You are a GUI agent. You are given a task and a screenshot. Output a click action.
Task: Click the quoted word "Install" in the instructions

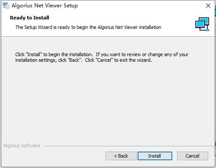[34, 54]
